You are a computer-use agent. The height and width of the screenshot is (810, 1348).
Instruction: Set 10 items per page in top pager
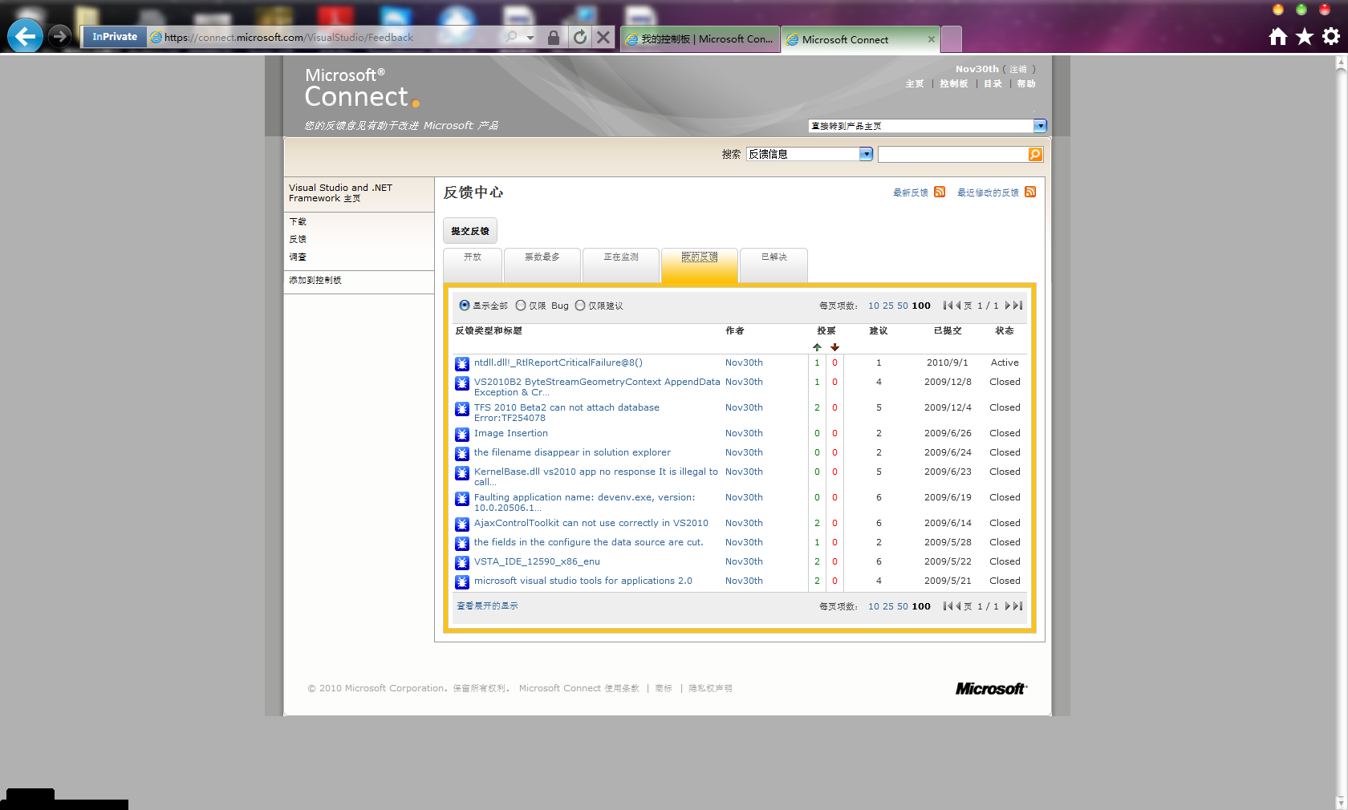click(873, 306)
